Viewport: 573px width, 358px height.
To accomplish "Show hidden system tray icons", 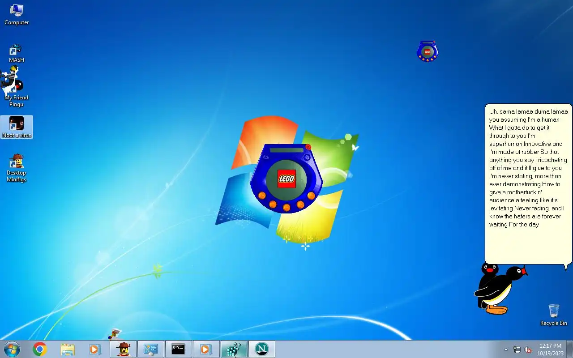I will click(506, 349).
